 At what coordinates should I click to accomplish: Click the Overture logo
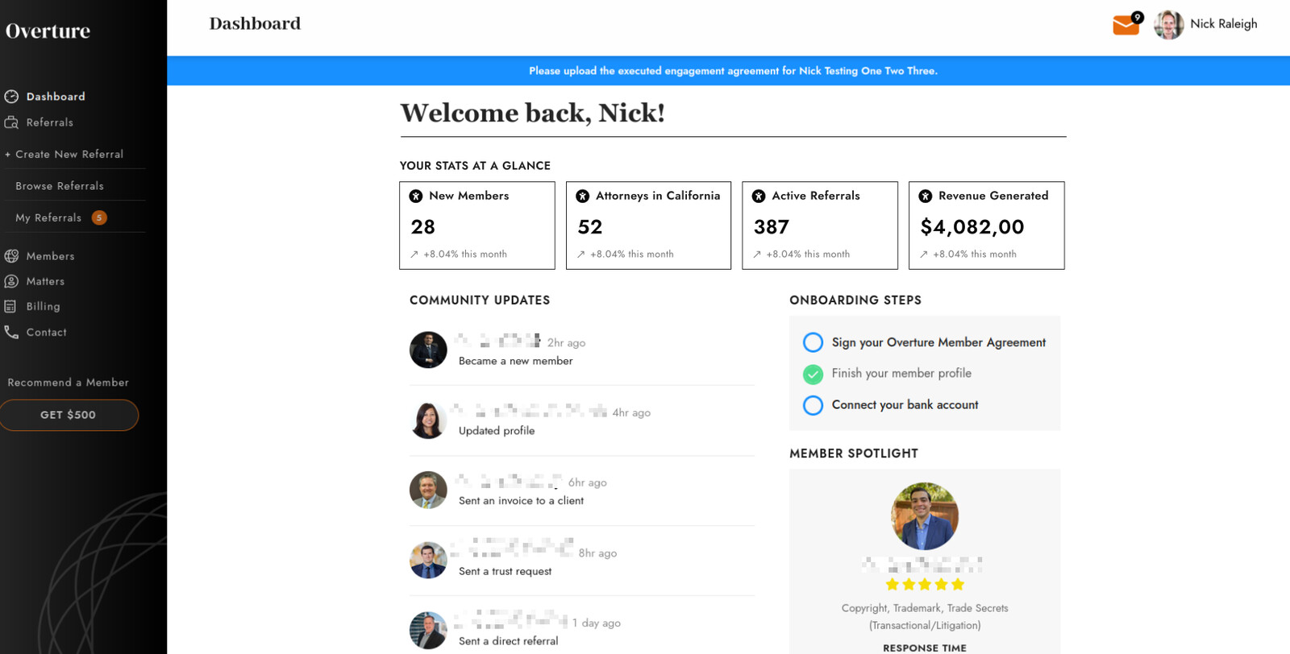pyautogui.click(x=48, y=31)
